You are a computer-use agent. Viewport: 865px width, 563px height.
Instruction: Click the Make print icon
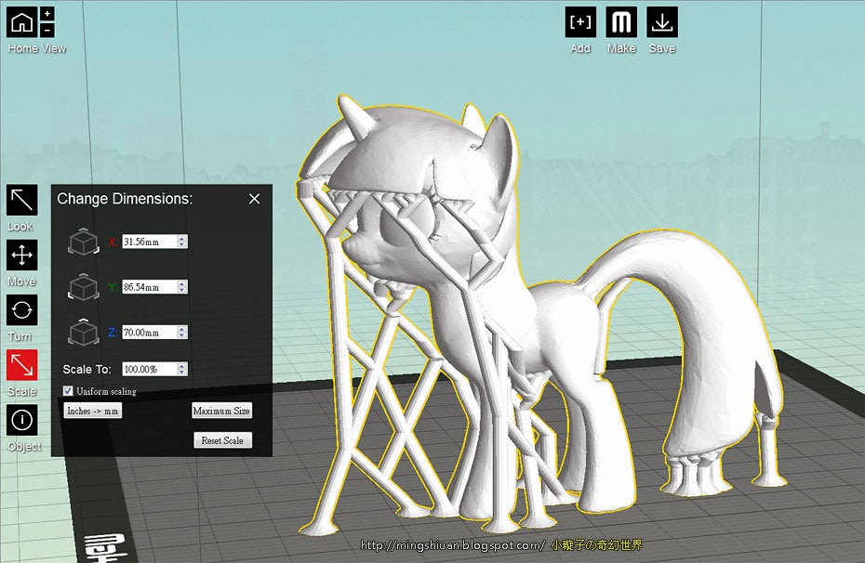(x=621, y=22)
